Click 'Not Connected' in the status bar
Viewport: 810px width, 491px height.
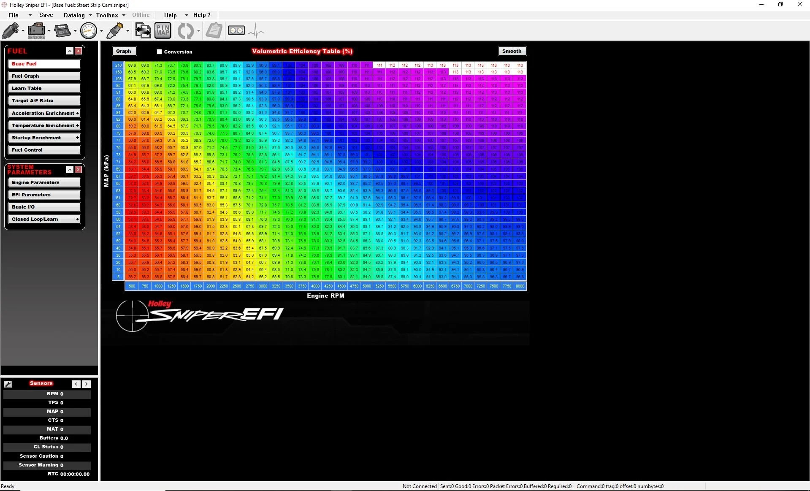[x=420, y=486]
